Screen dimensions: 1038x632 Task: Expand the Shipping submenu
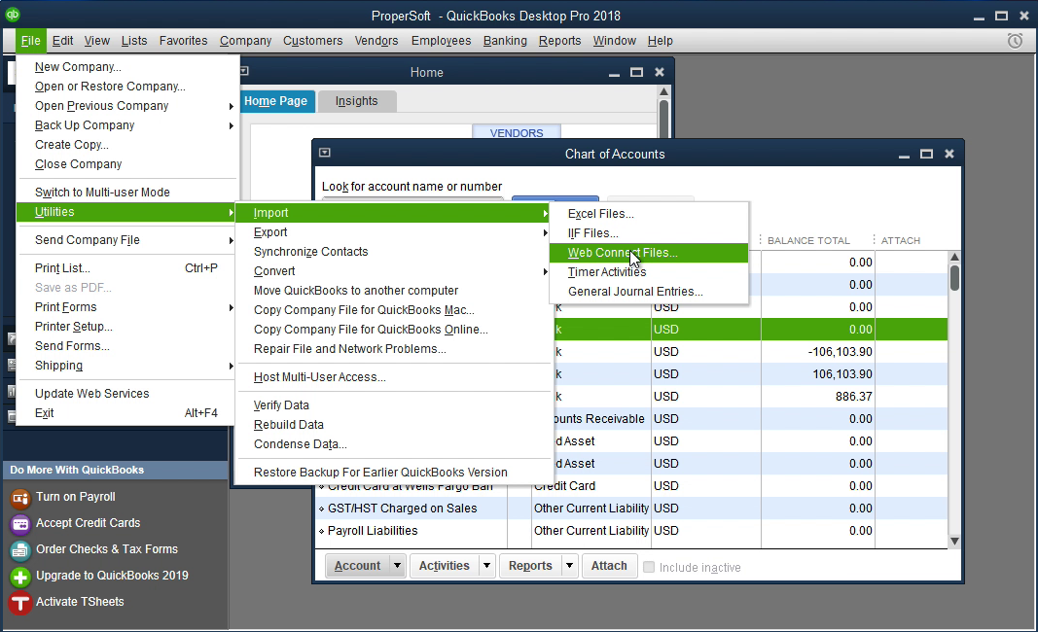pyautogui.click(x=231, y=366)
